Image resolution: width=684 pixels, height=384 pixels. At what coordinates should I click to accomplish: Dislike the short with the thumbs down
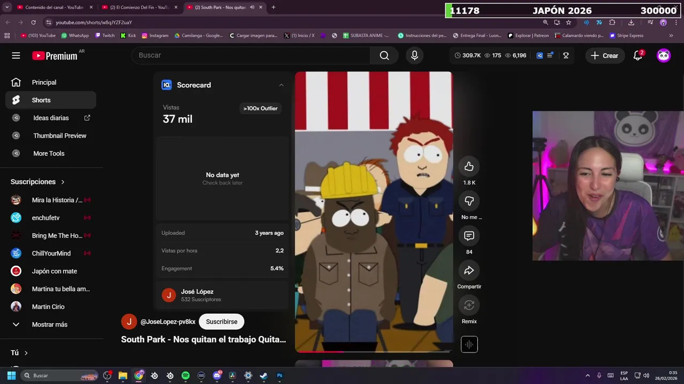469,201
